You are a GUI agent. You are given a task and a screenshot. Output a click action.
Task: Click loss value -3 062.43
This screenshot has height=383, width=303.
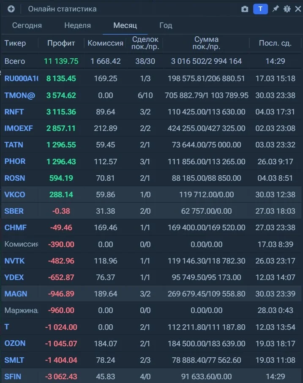pyautogui.click(x=61, y=377)
